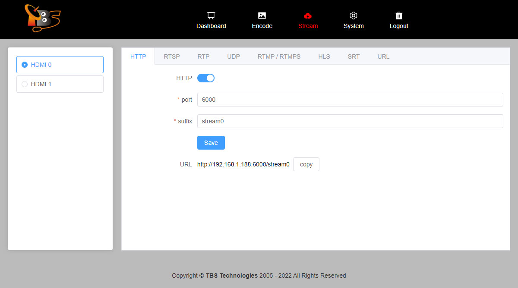Click the TBS logo icon
The width and height of the screenshot is (518, 288).
tap(42, 19)
